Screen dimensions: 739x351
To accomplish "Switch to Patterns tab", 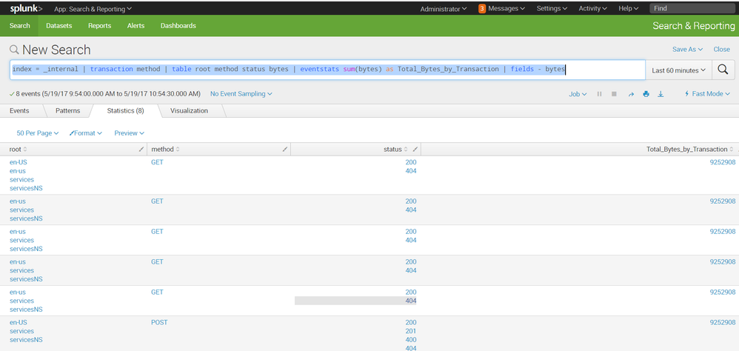I will point(68,111).
